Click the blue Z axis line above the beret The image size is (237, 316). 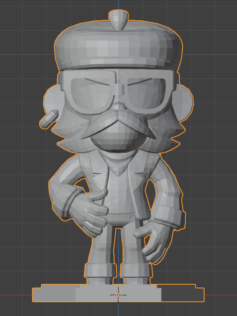point(118,5)
